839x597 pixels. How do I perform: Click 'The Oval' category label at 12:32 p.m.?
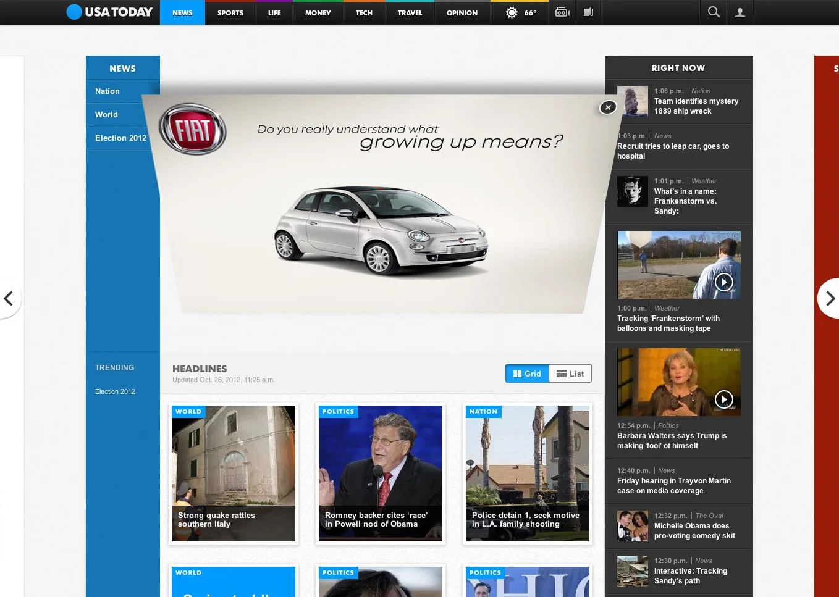pos(709,516)
